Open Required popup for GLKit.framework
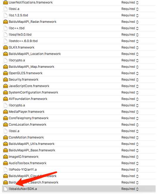160x194 pixels. click(130, 48)
